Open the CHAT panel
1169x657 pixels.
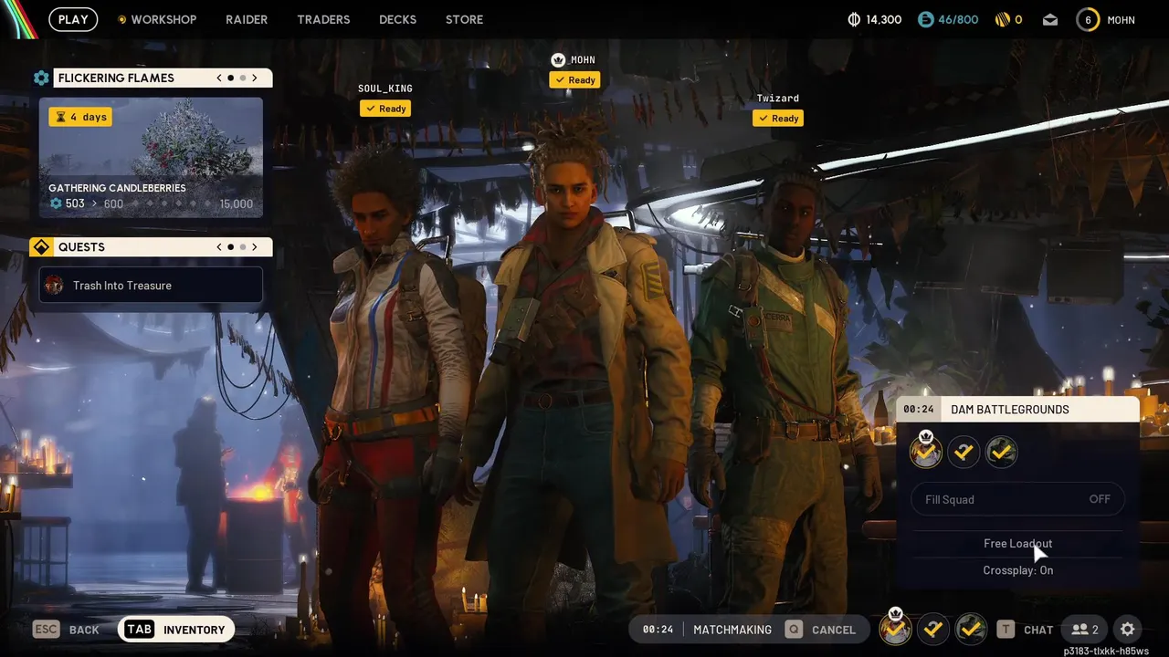click(1038, 630)
